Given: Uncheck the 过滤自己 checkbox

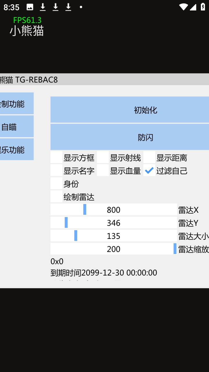Looking at the screenshot, I should (149, 170).
